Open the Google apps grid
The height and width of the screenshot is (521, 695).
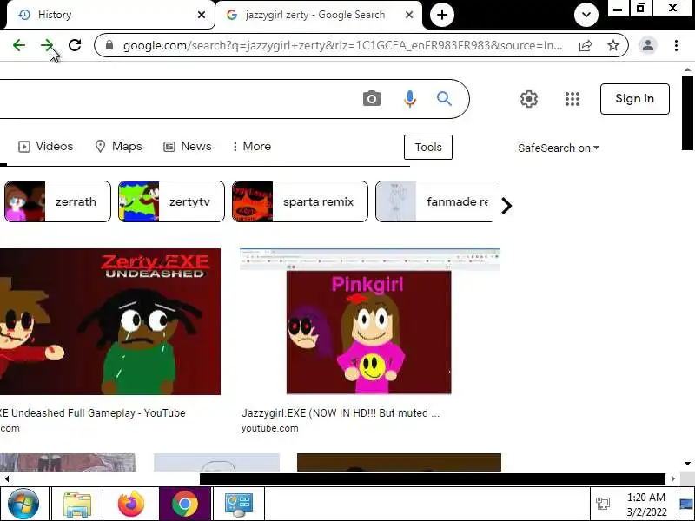tap(573, 99)
